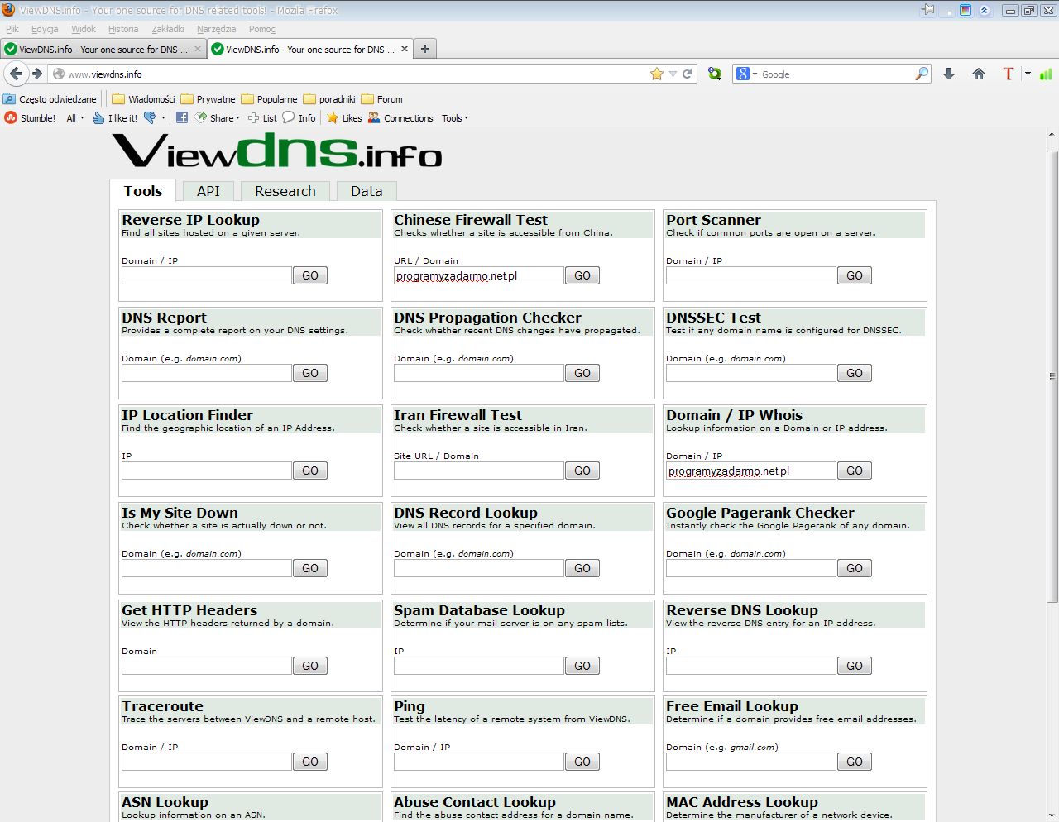Switch to the API tab
The width and height of the screenshot is (1059, 822).
[208, 191]
